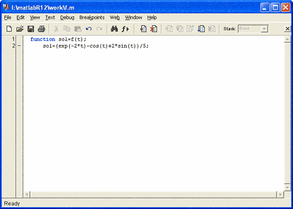This screenshot has height=209, width=293.
Task: Minimize the f.m editor window
Action: coord(265,8)
